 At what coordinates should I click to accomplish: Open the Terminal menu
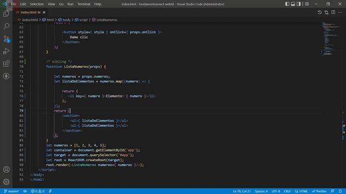pos(84,4)
